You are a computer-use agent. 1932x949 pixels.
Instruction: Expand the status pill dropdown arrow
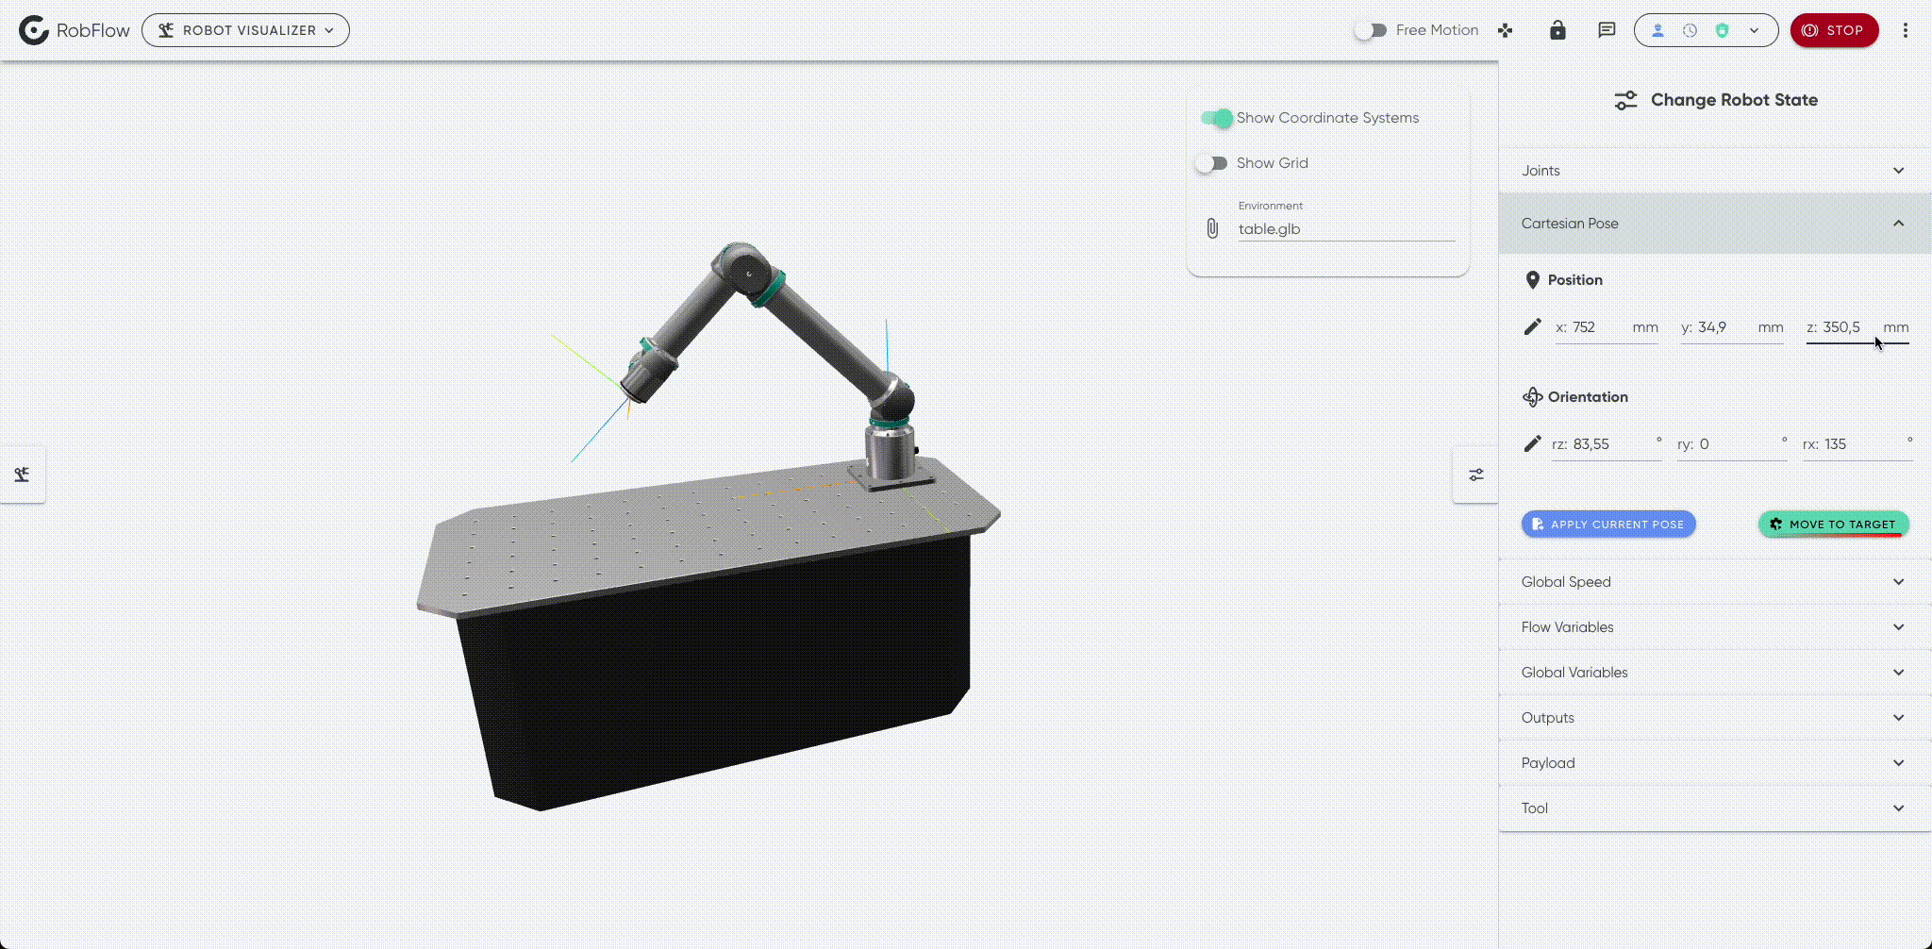coord(1754,30)
